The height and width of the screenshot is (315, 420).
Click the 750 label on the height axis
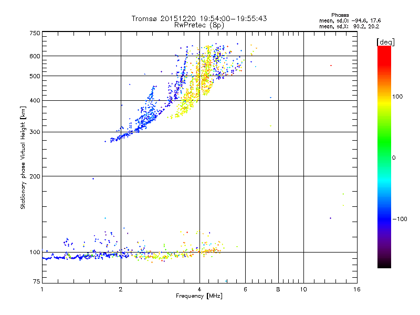35,33
